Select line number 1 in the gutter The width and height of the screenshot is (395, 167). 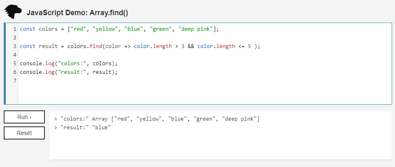(x=14, y=29)
